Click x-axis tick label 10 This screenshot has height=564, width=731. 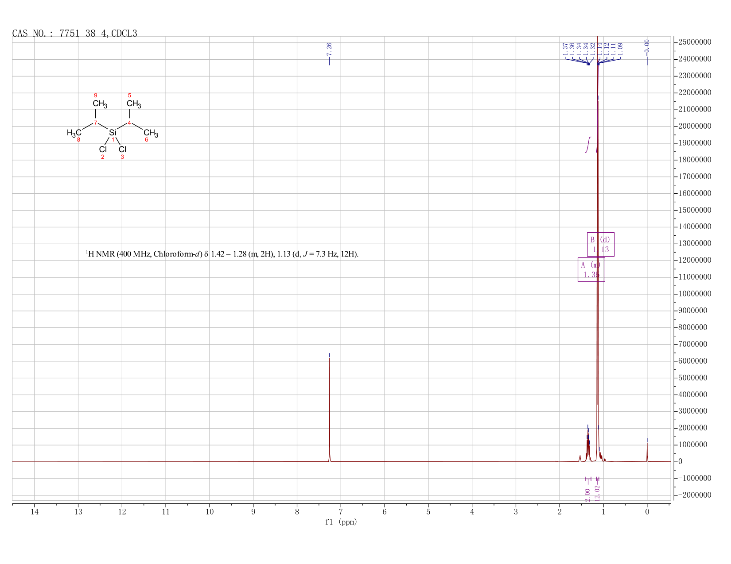click(x=210, y=512)
